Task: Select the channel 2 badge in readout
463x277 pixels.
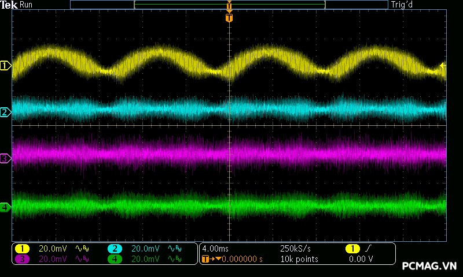Action: tap(115, 248)
